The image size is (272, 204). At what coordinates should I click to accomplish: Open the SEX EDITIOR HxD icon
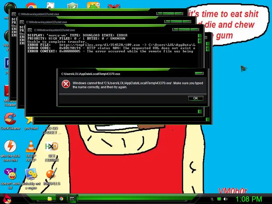point(52,152)
